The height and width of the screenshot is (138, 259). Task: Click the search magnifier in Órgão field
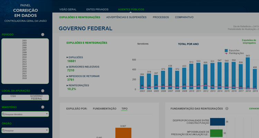(x=3, y=130)
